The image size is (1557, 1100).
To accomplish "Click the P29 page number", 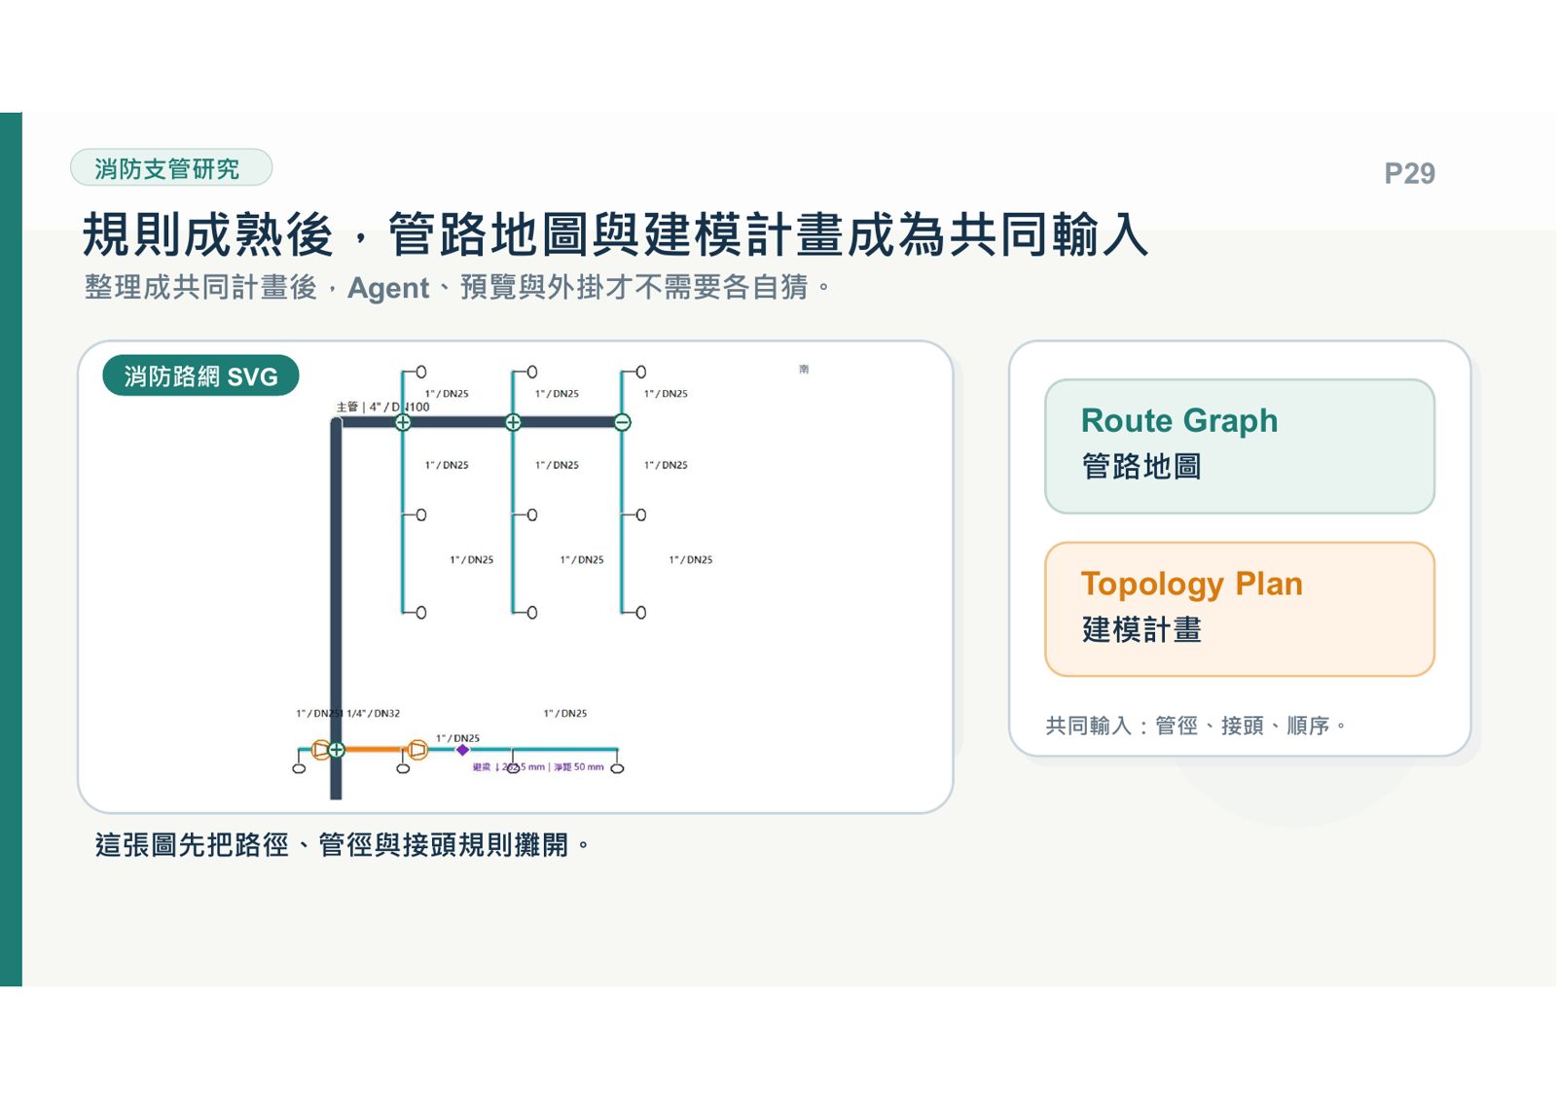I will pyautogui.click(x=1409, y=173).
